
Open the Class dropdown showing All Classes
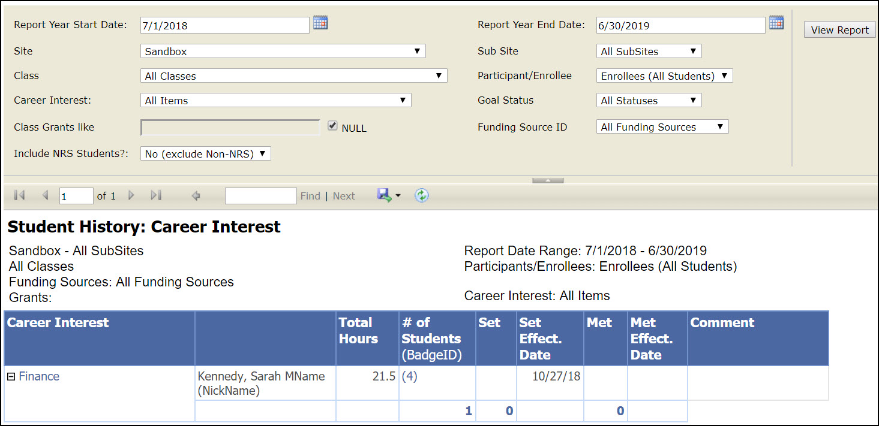[293, 76]
